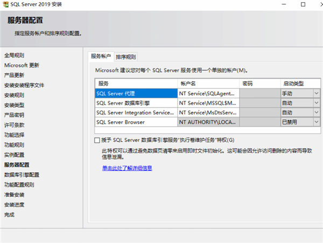Select the 服务帐户 tab

[x=101, y=56]
